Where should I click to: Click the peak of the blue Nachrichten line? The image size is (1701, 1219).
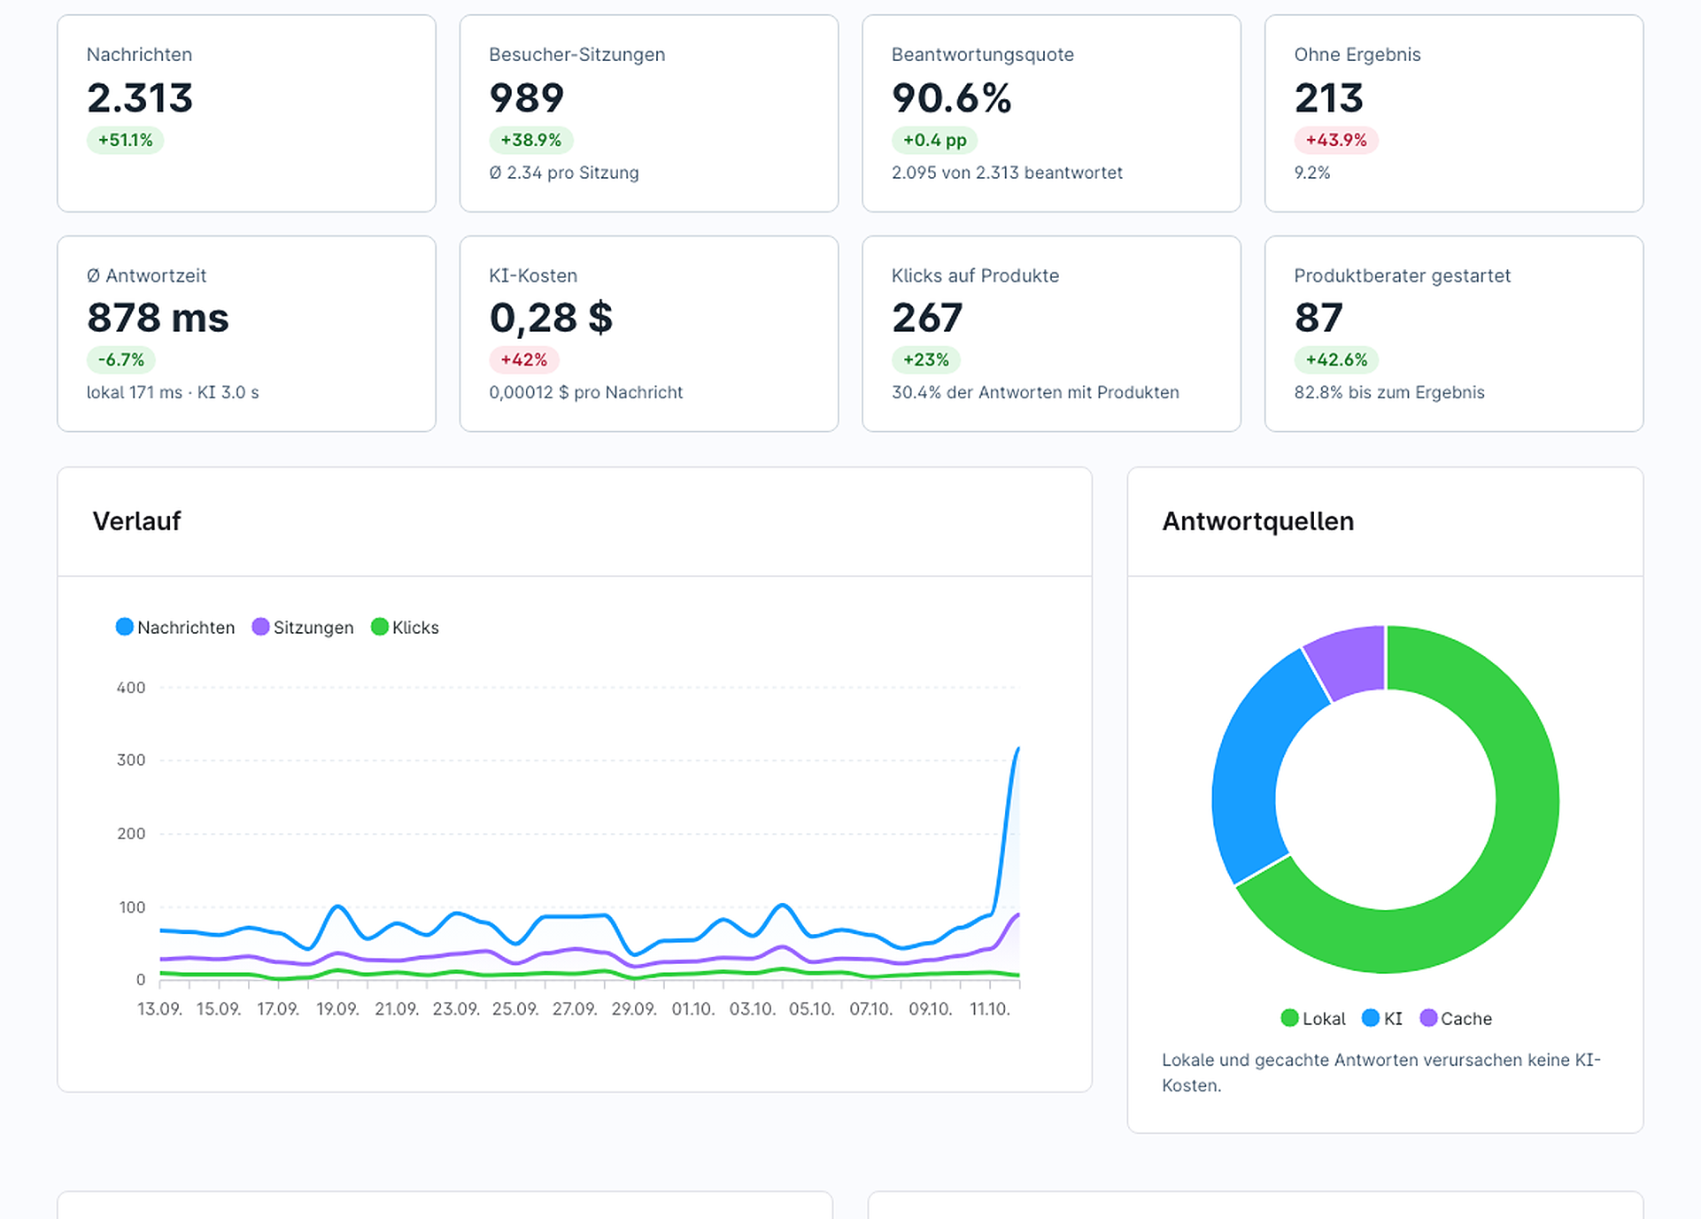pos(1018,749)
